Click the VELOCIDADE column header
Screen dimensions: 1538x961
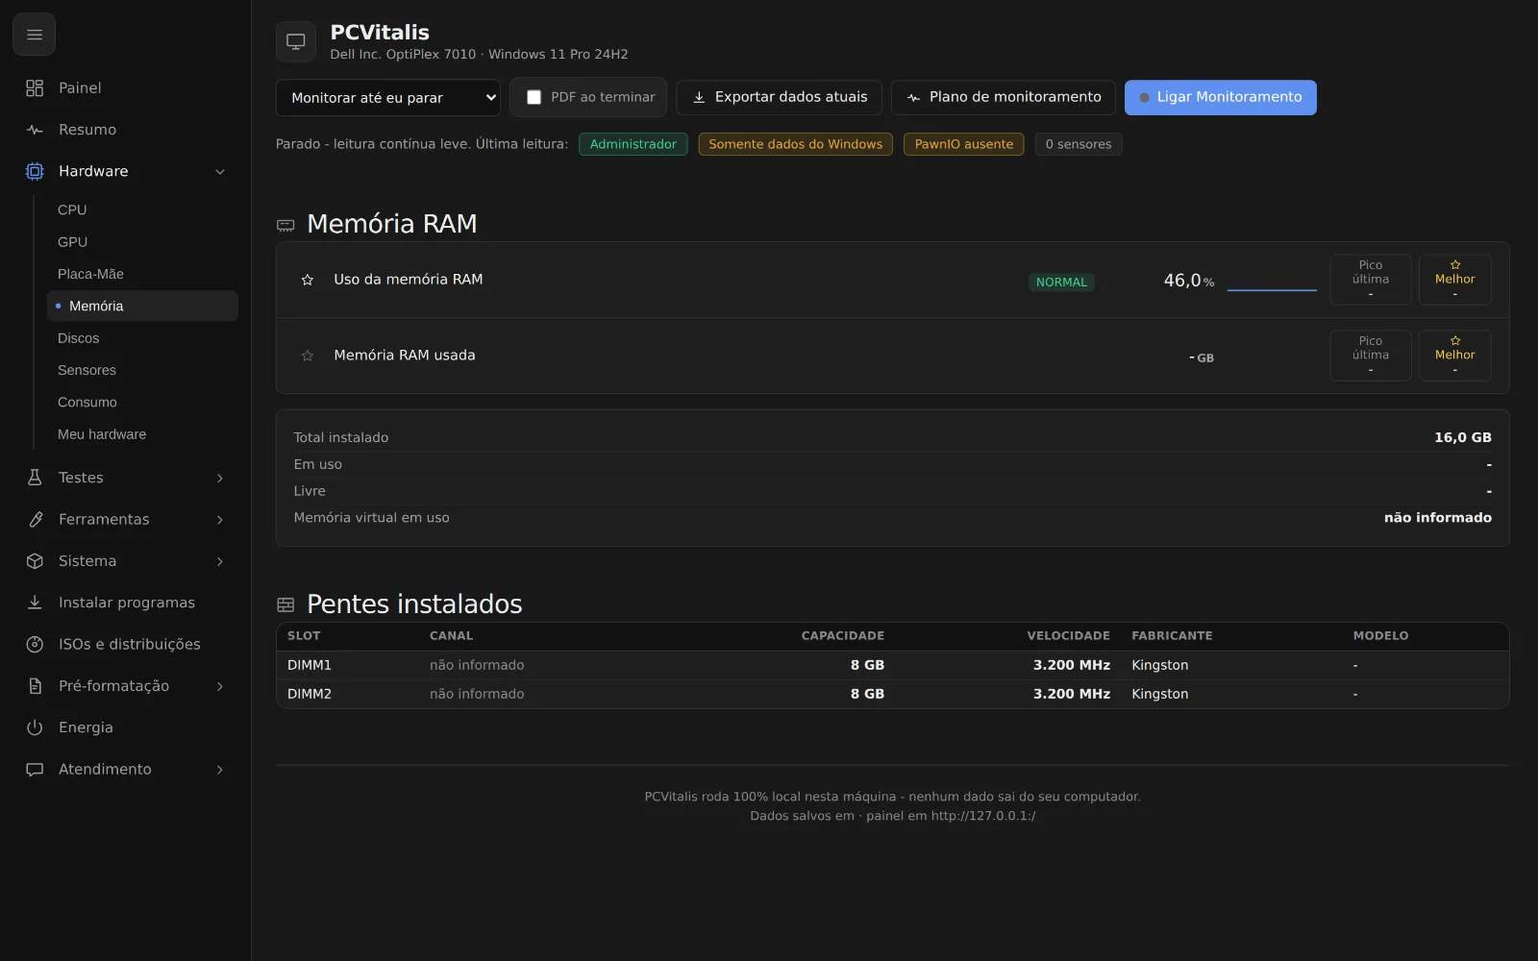coord(1068,636)
